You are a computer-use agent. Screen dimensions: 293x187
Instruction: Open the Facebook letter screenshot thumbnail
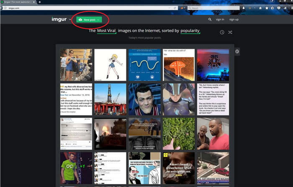click(76, 133)
